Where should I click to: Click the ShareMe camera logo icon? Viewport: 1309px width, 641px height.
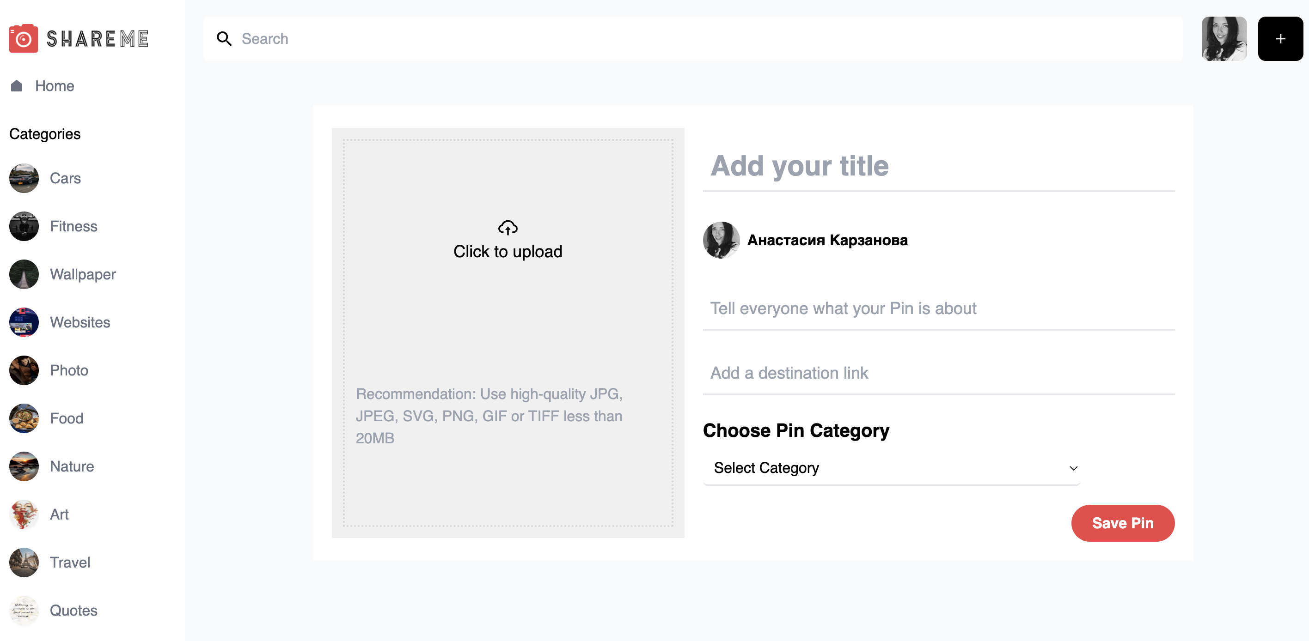coord(24,39)
